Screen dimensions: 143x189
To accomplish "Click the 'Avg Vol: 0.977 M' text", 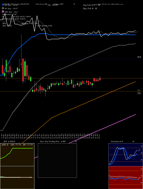I will [x=91, y=5].
